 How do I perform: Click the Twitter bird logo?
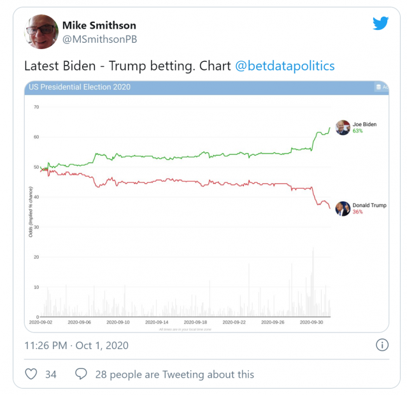(x=380, y=23)
